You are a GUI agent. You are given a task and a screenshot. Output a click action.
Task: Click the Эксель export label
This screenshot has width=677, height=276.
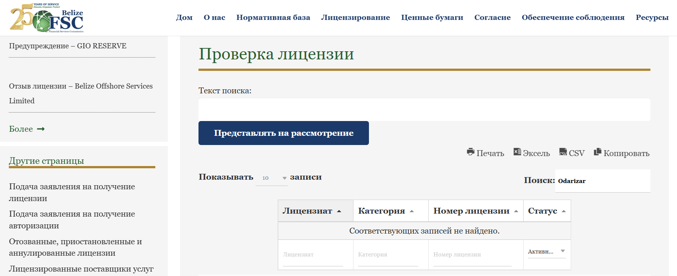point(536,153)
